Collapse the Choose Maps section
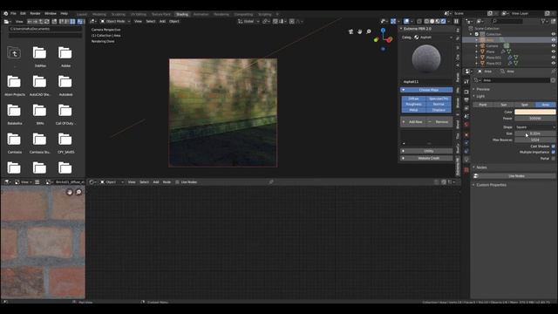Screen dimensions: 558x314 point(426,90)
